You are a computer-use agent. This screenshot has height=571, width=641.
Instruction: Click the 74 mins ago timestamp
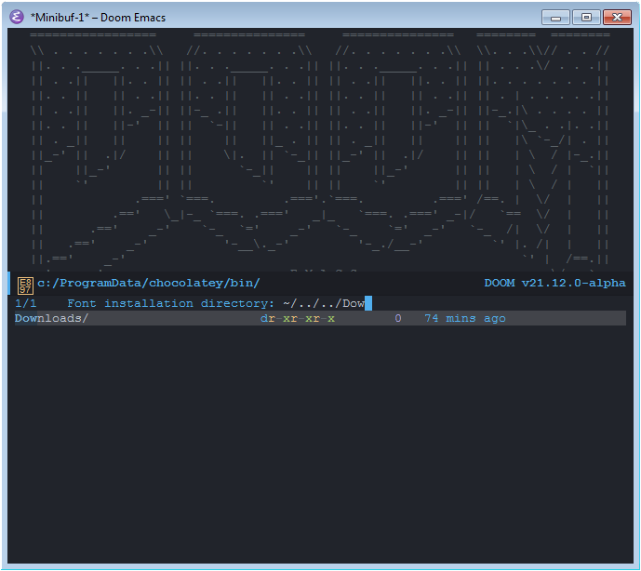click(x=465, y=318)
